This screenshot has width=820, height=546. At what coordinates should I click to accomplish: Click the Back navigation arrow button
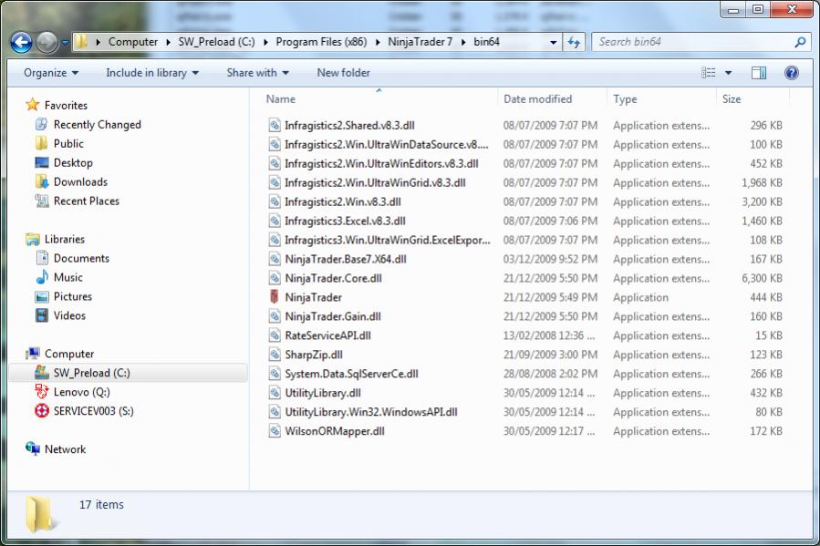coord(22,42)
